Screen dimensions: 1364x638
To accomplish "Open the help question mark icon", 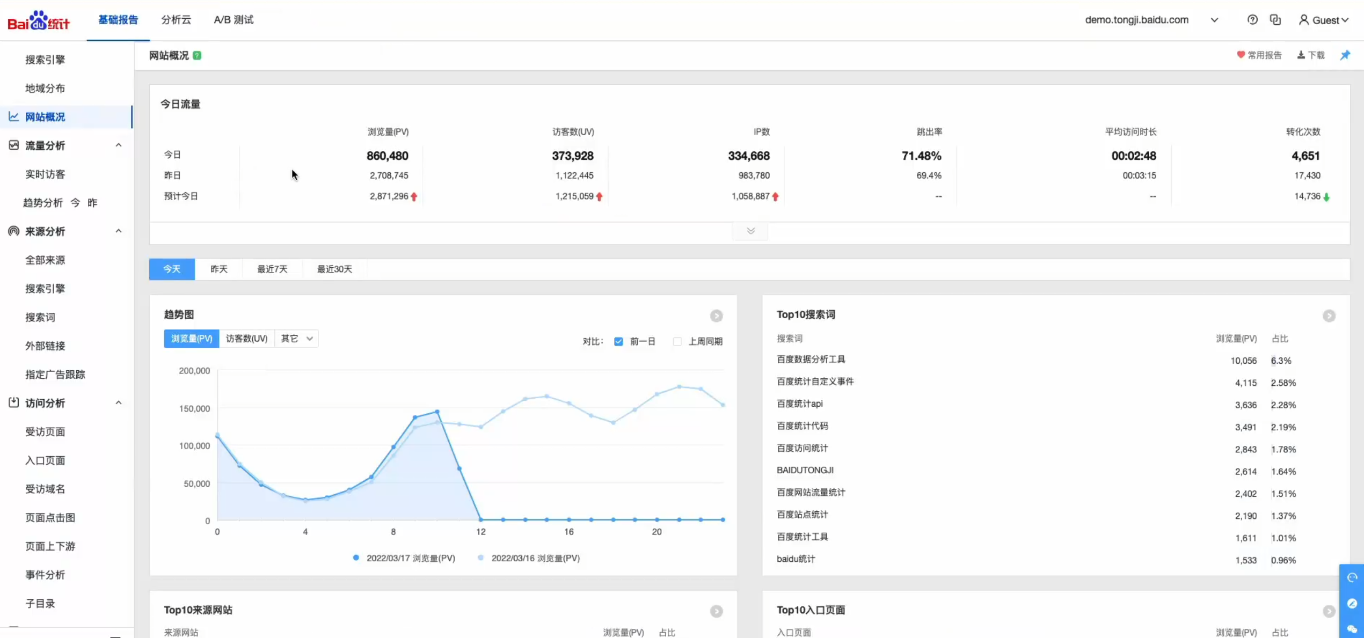I will coord(1252,20).
